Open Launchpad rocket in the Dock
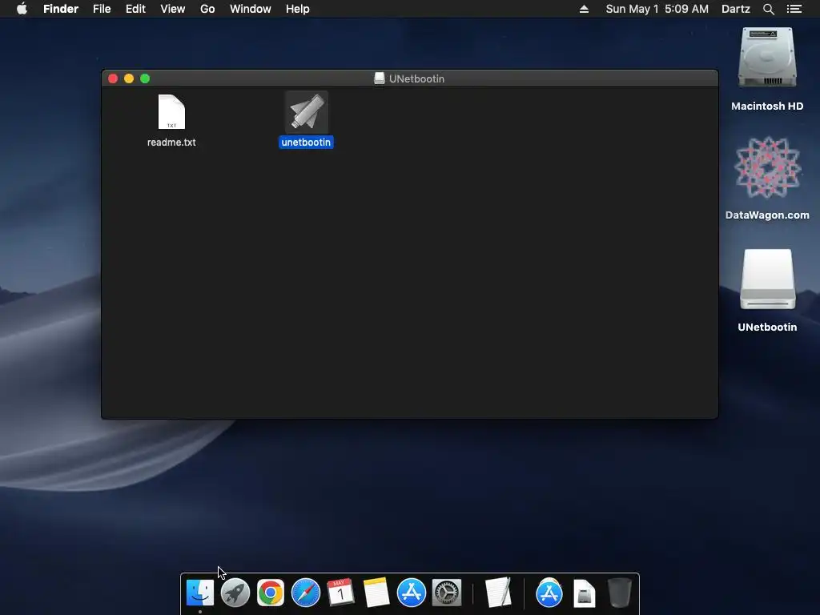This screenshot has height=615, width=820. pyautogui.click(x=235, y=593)
